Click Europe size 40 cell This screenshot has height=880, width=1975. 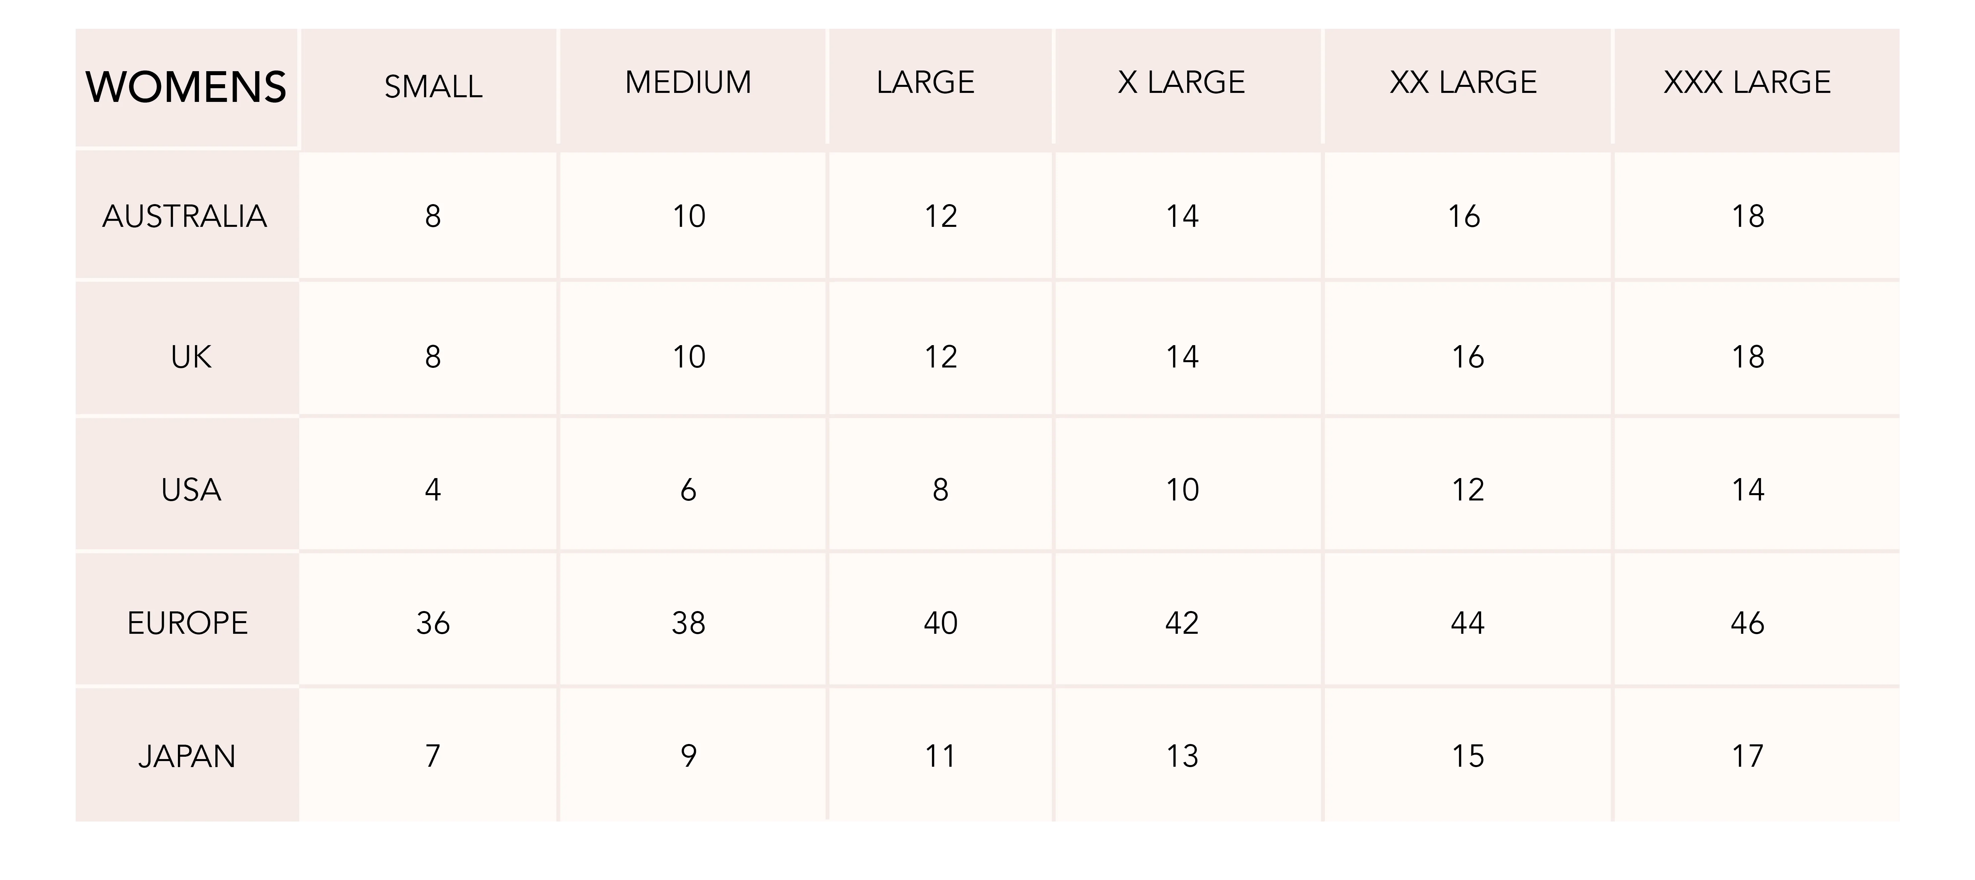(x=941, y=623)
